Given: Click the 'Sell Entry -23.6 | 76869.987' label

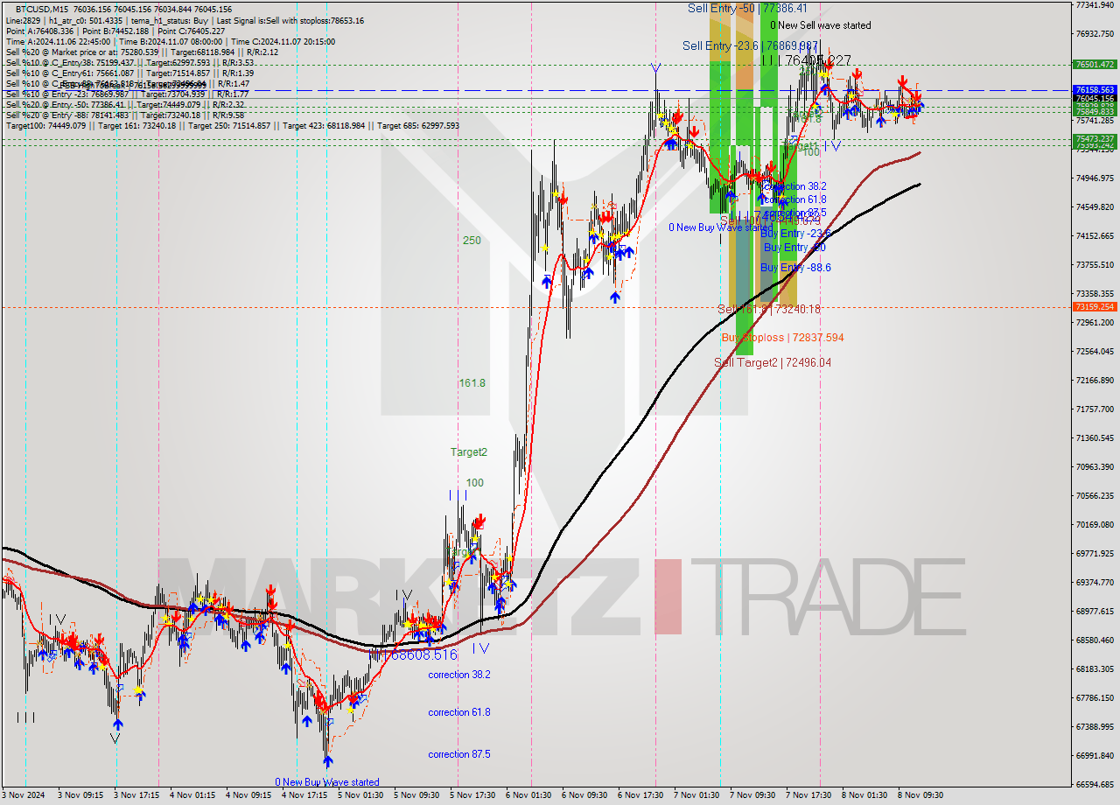Looking at the screenshot, I should click(x=751, y=45).
